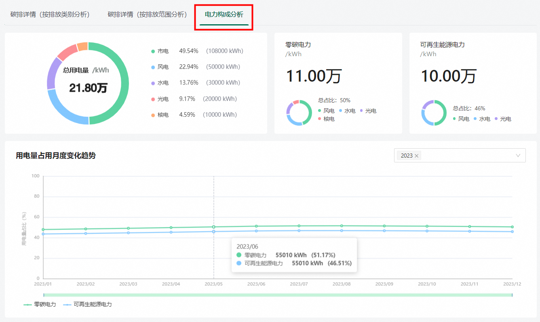Click the 零碳电力 small donut chart
This screenshot has height=322, width=540.
pyautogui.click(x=299, y=113)
